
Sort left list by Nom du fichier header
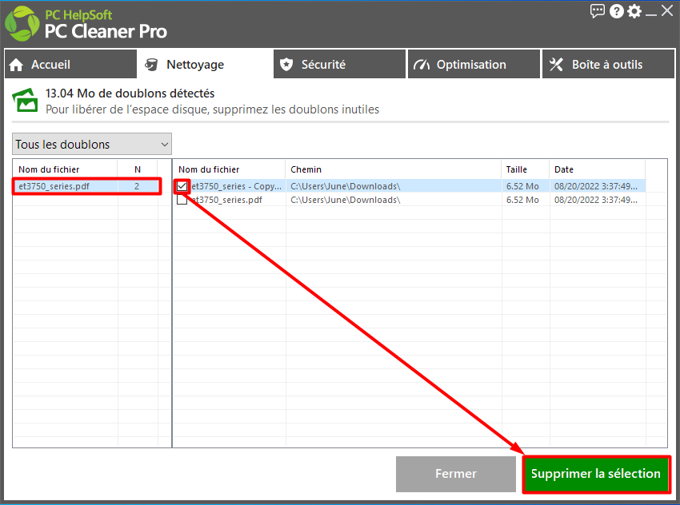tap(65, 169)
